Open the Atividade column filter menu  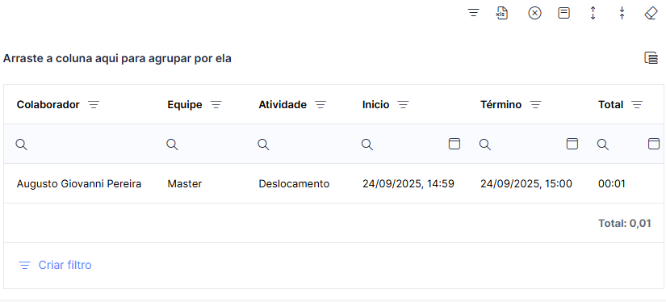point(320,104)
